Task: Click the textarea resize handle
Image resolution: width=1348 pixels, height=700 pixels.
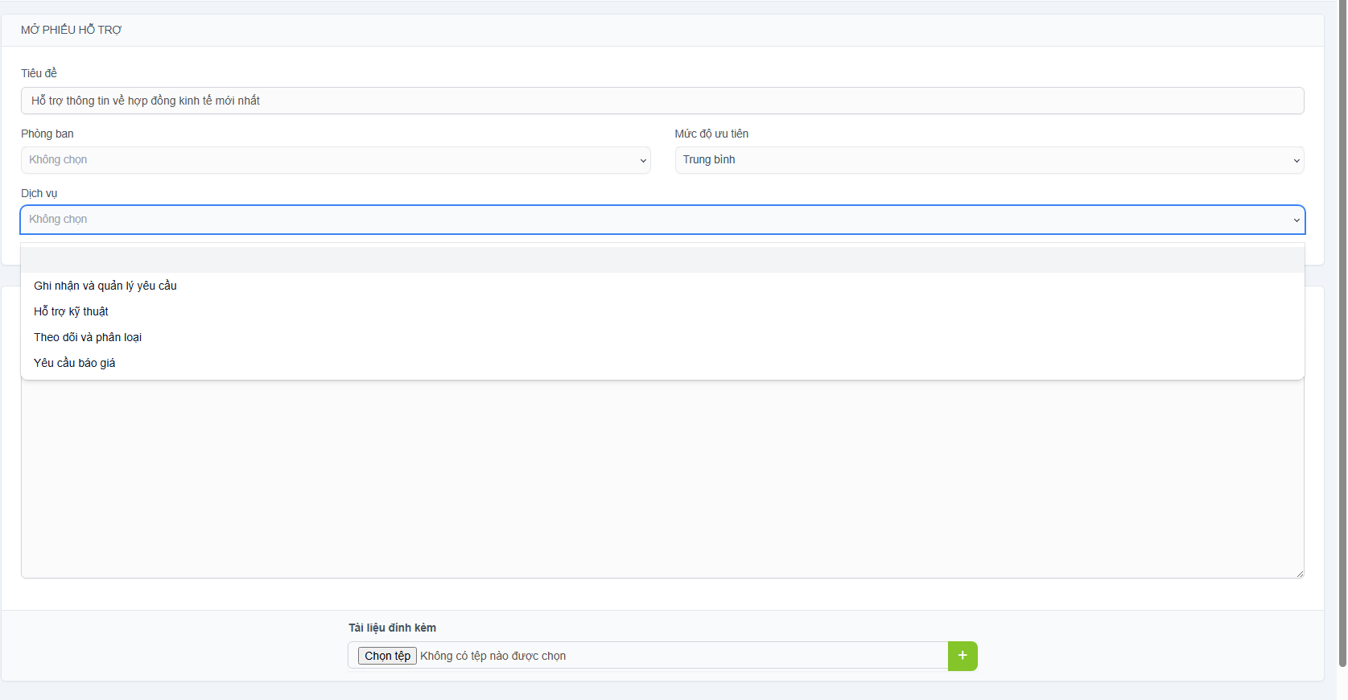Action: (x=1299, y=573)
